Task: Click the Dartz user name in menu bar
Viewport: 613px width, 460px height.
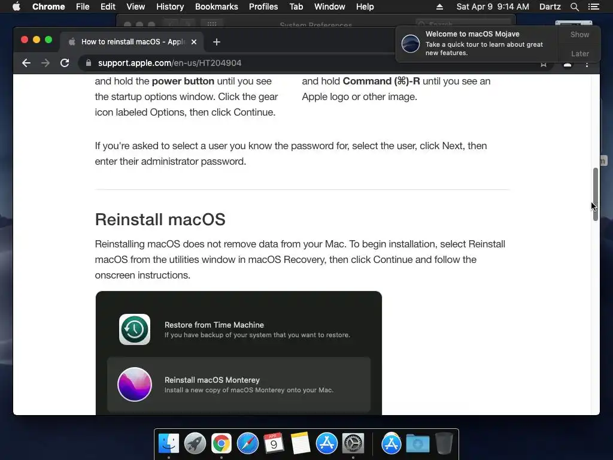Action: [x=550, y=7]
